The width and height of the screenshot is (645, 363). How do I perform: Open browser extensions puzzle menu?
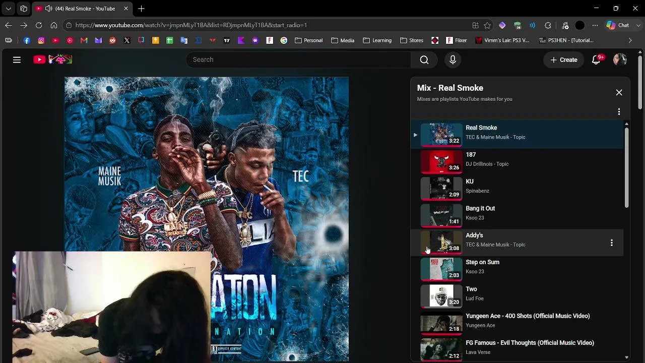[x=548, y=25]
